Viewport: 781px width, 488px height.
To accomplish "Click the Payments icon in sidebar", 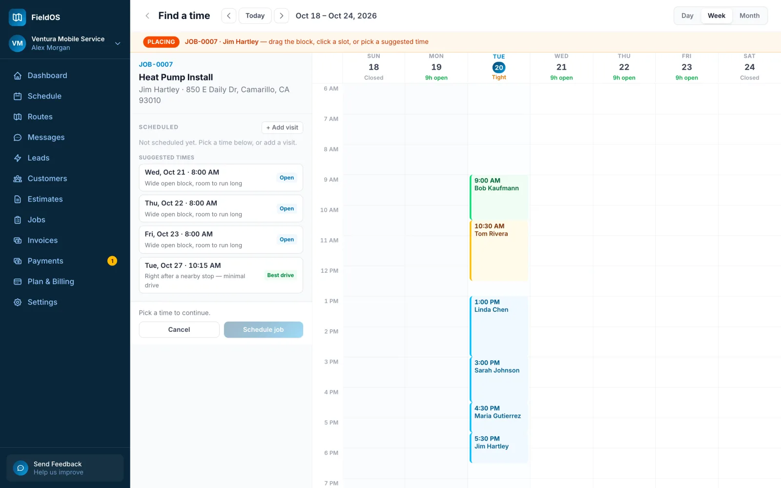I will 18,261.
